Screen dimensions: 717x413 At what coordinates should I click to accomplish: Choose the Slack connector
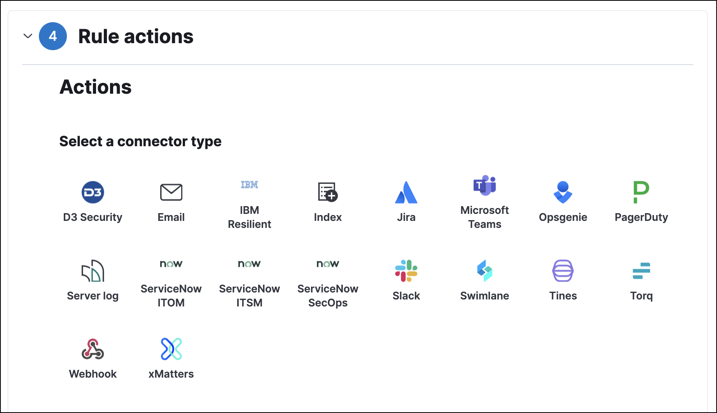(406, 278)
